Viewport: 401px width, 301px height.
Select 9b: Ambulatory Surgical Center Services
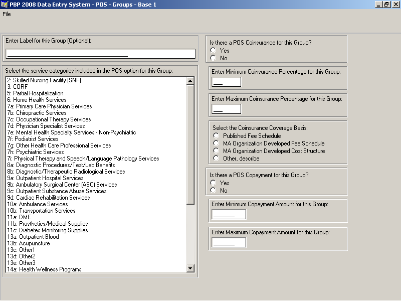[96, 185]
